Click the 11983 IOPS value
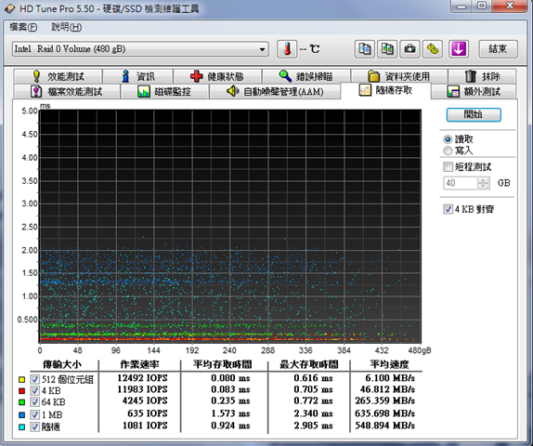 142,389
